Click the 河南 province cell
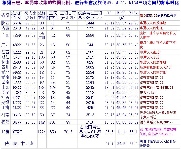181x149 pixels. click(5, 115)
